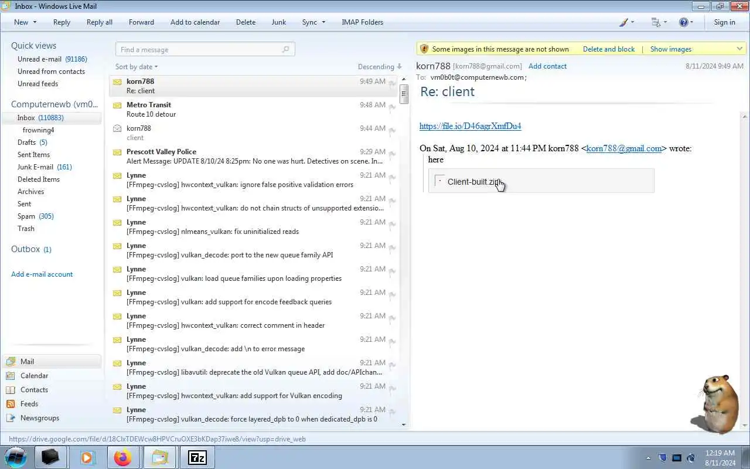Click the Windows Live Mail taskbar icon

pyautogui.click(x=159, y=457)
